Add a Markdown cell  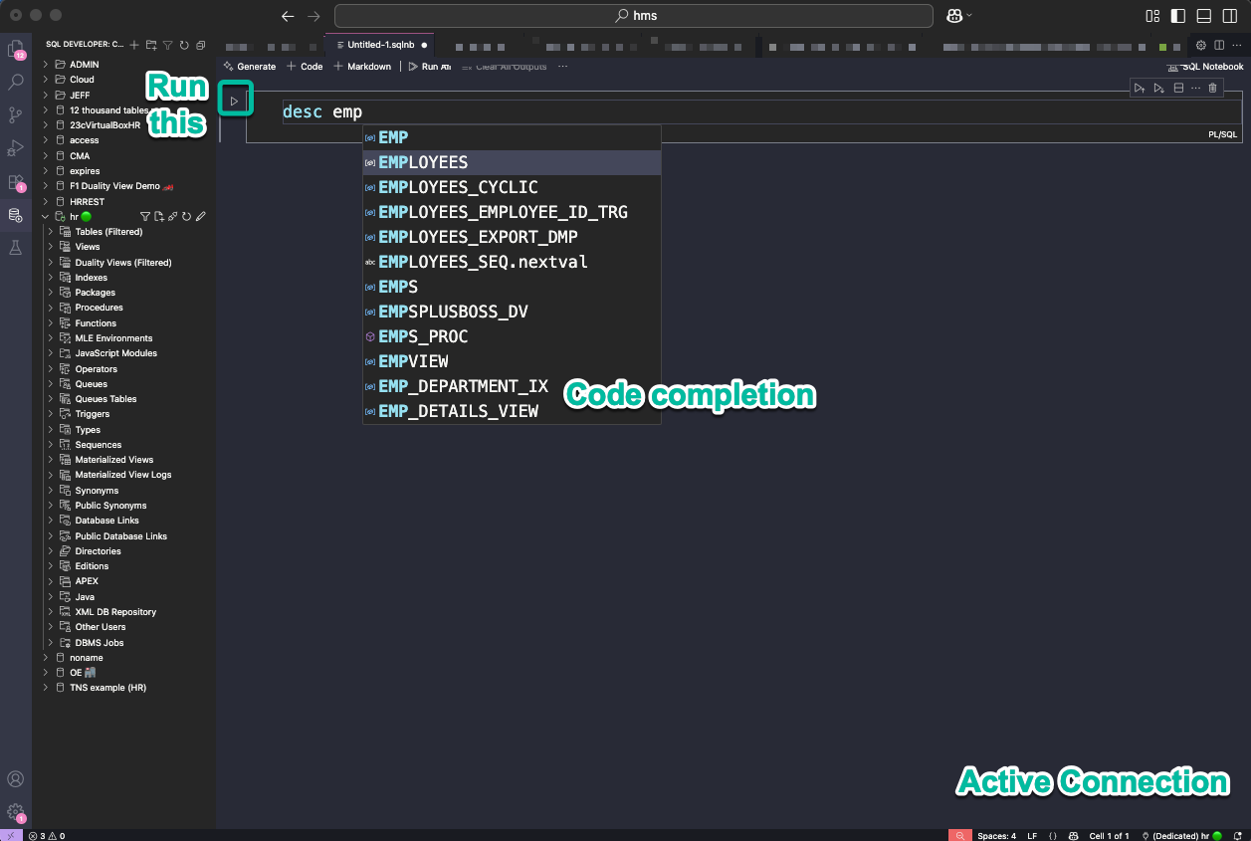(x=362, y=67)
